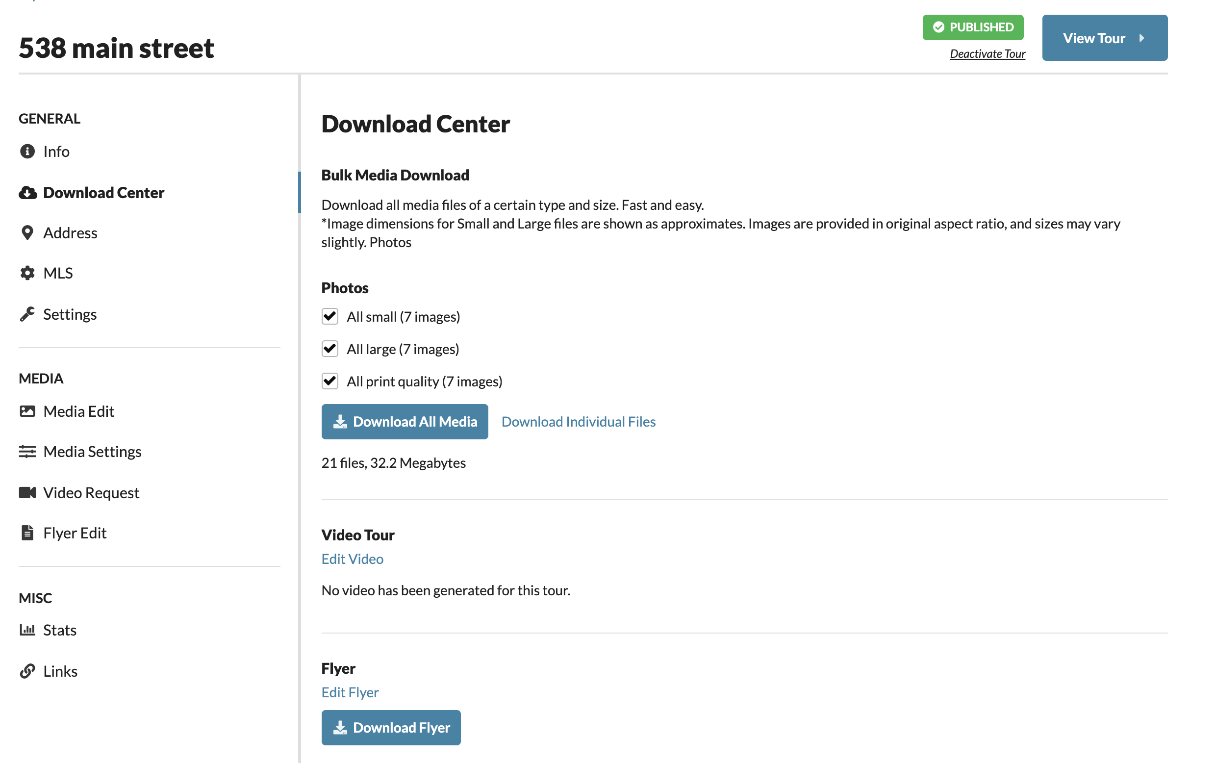The height and width of the screenshot is (763, 1215).
Task: Click the Deactivate Tour link
Action: pyautogui.click(x=987, y=53)
